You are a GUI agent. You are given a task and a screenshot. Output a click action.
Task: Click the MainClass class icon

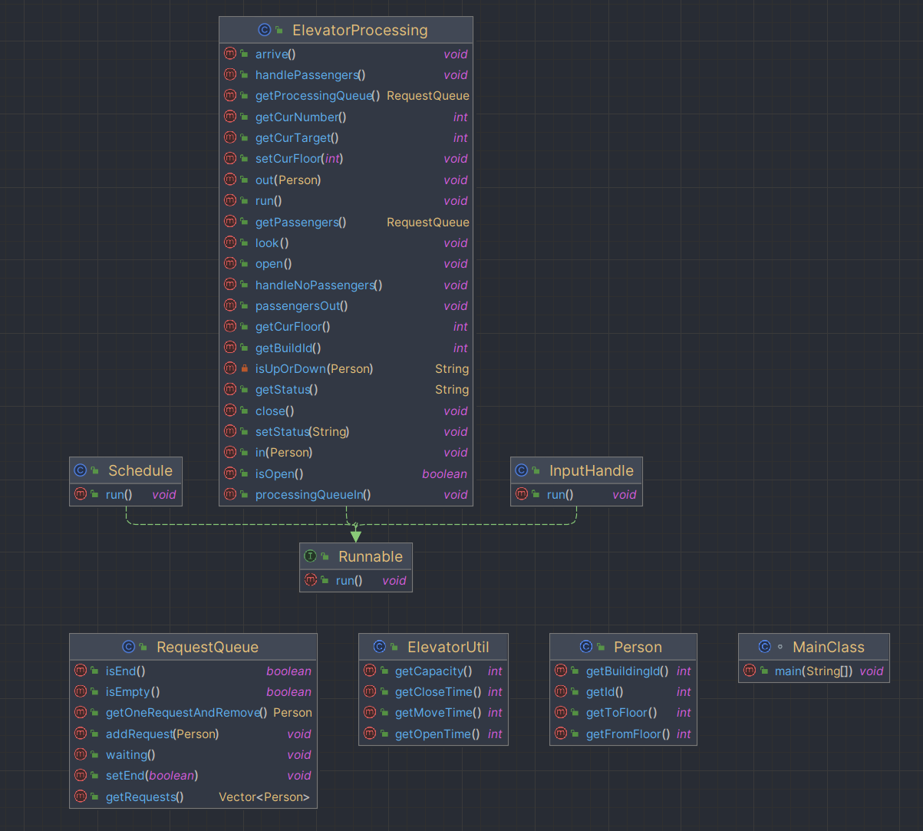(x=765, y=647)
